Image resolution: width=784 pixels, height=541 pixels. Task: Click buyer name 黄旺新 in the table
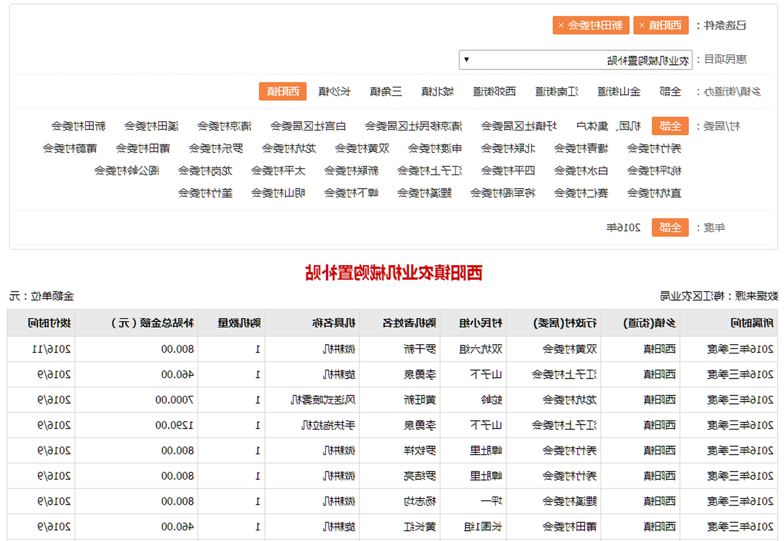pyautogui.click(x=420, y=400)
